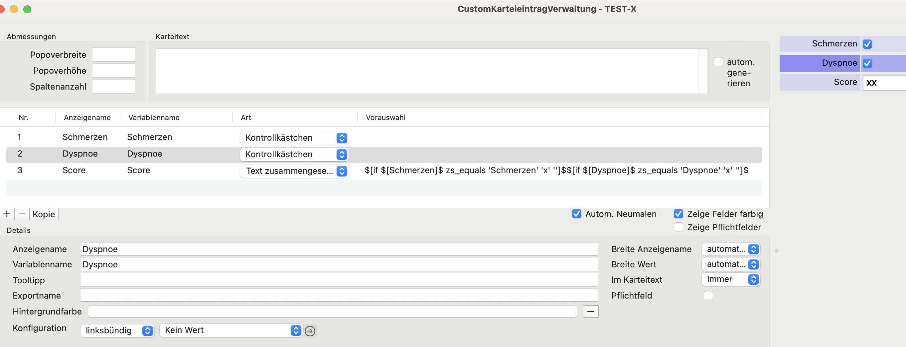Click the minus button next to Hintergrundfarbe

[590, 311]
